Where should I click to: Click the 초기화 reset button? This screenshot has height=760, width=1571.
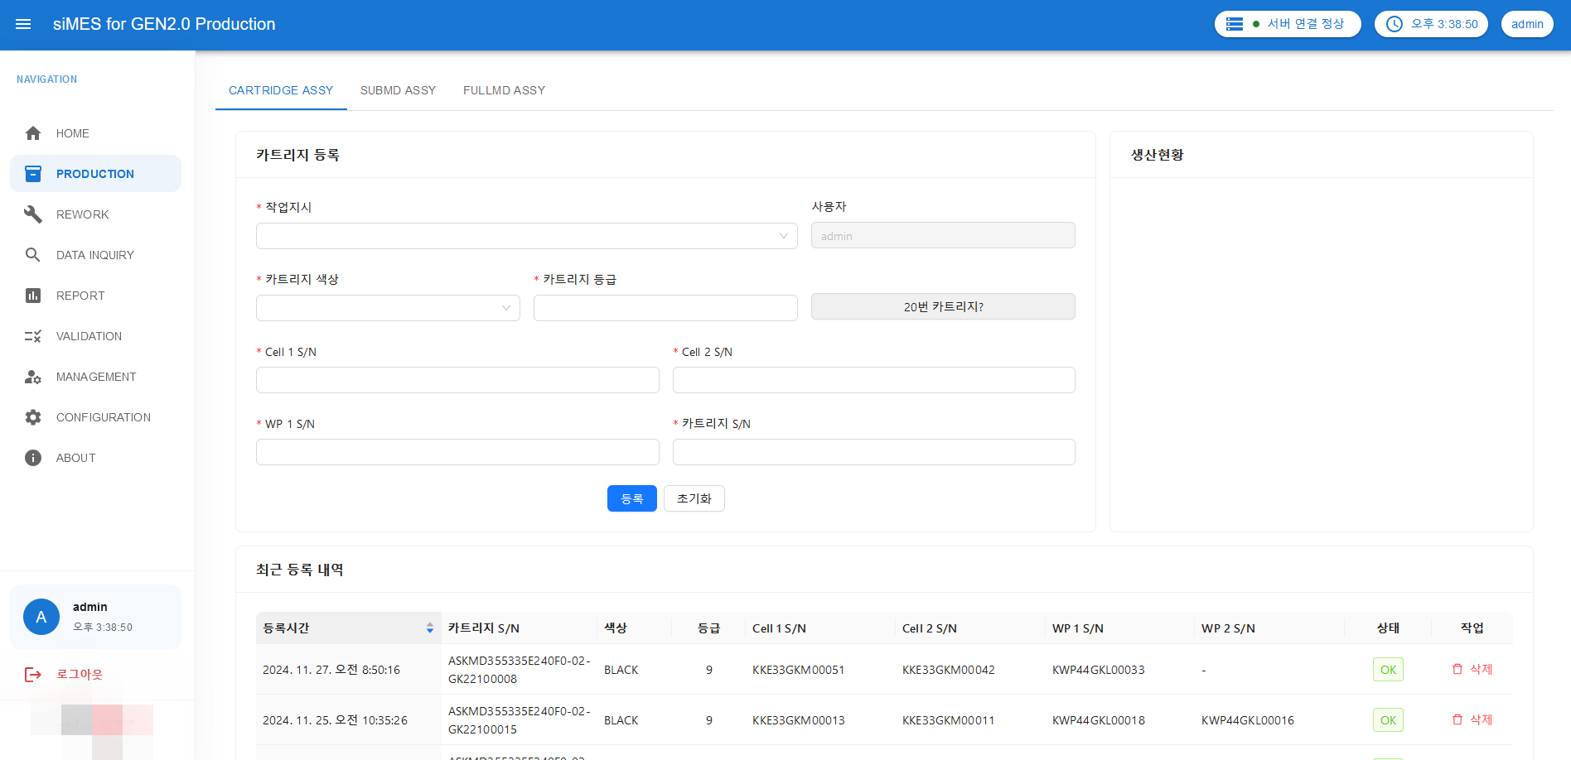pos(694,498)
